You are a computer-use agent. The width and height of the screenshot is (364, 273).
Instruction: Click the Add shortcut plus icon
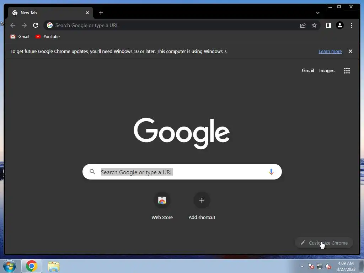coord(202,200)
